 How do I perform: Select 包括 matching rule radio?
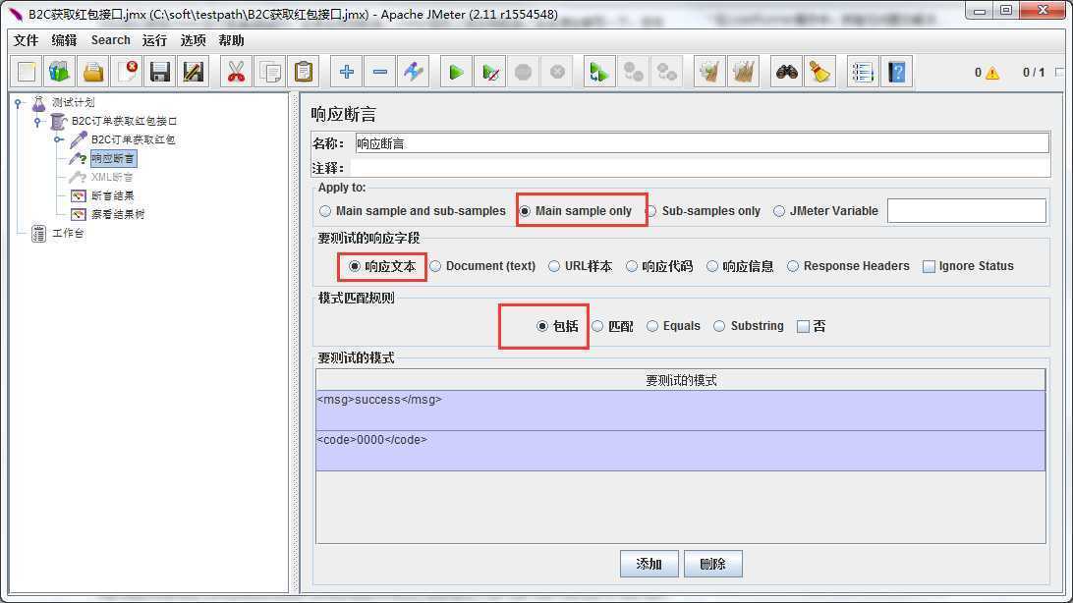pyautogui.click(x=542, y=326)
